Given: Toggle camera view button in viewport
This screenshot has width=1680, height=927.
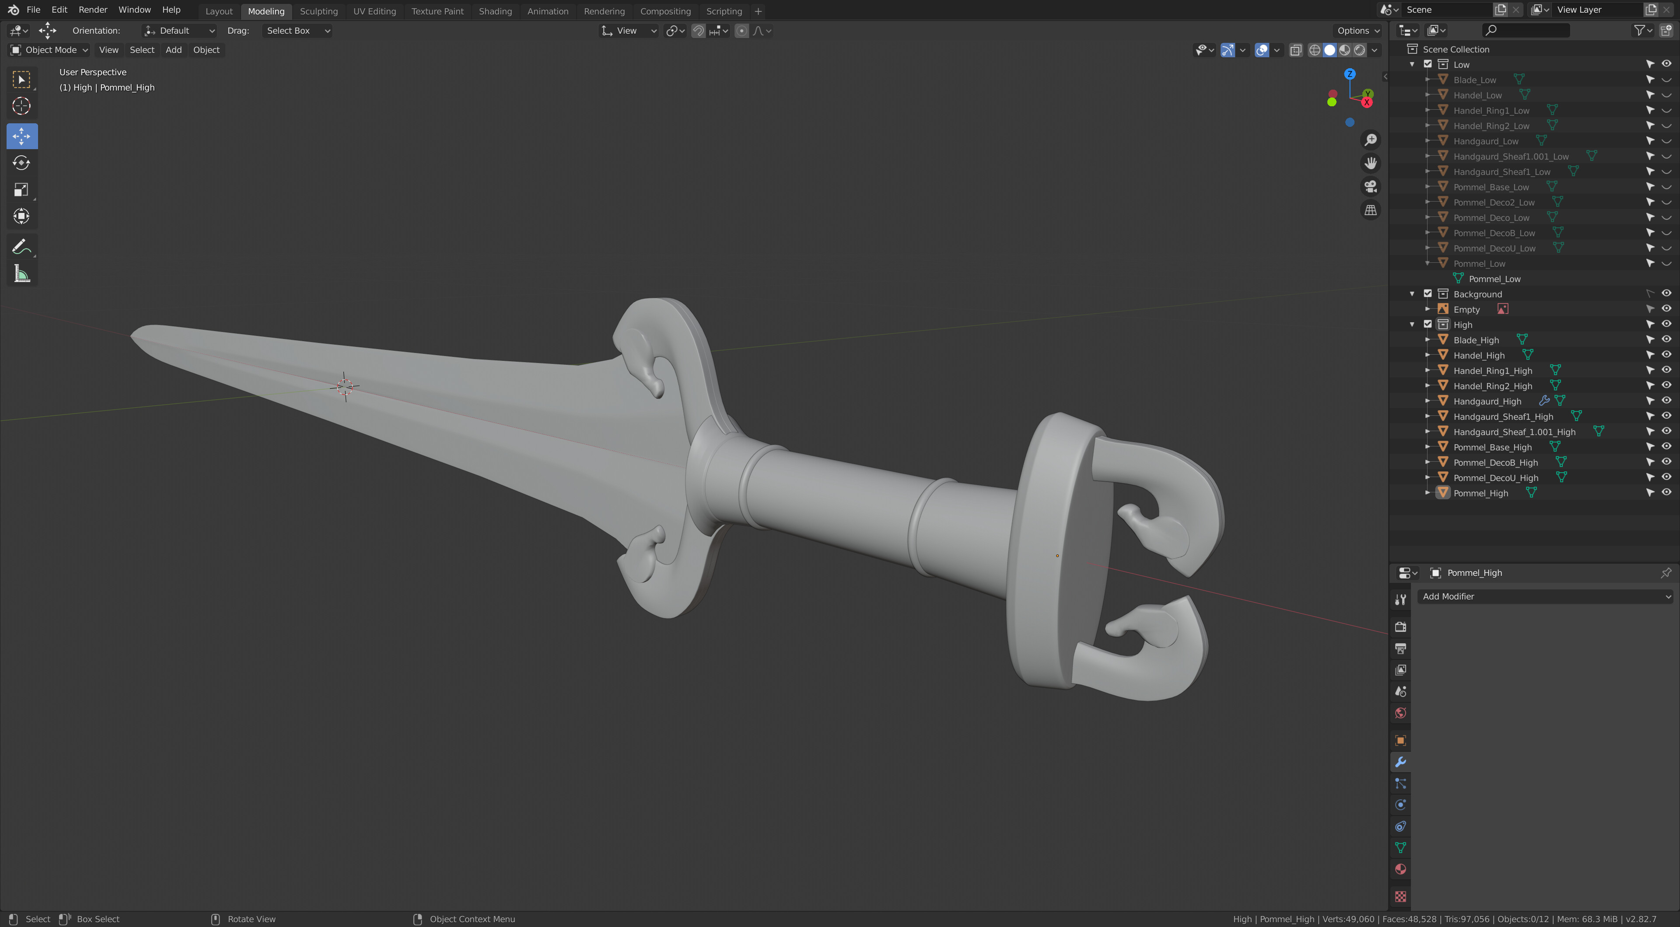Looking at the screenshot, I should click(x=1371, y=186).
